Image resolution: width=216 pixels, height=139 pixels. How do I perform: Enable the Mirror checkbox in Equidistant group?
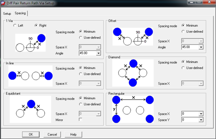81,120
